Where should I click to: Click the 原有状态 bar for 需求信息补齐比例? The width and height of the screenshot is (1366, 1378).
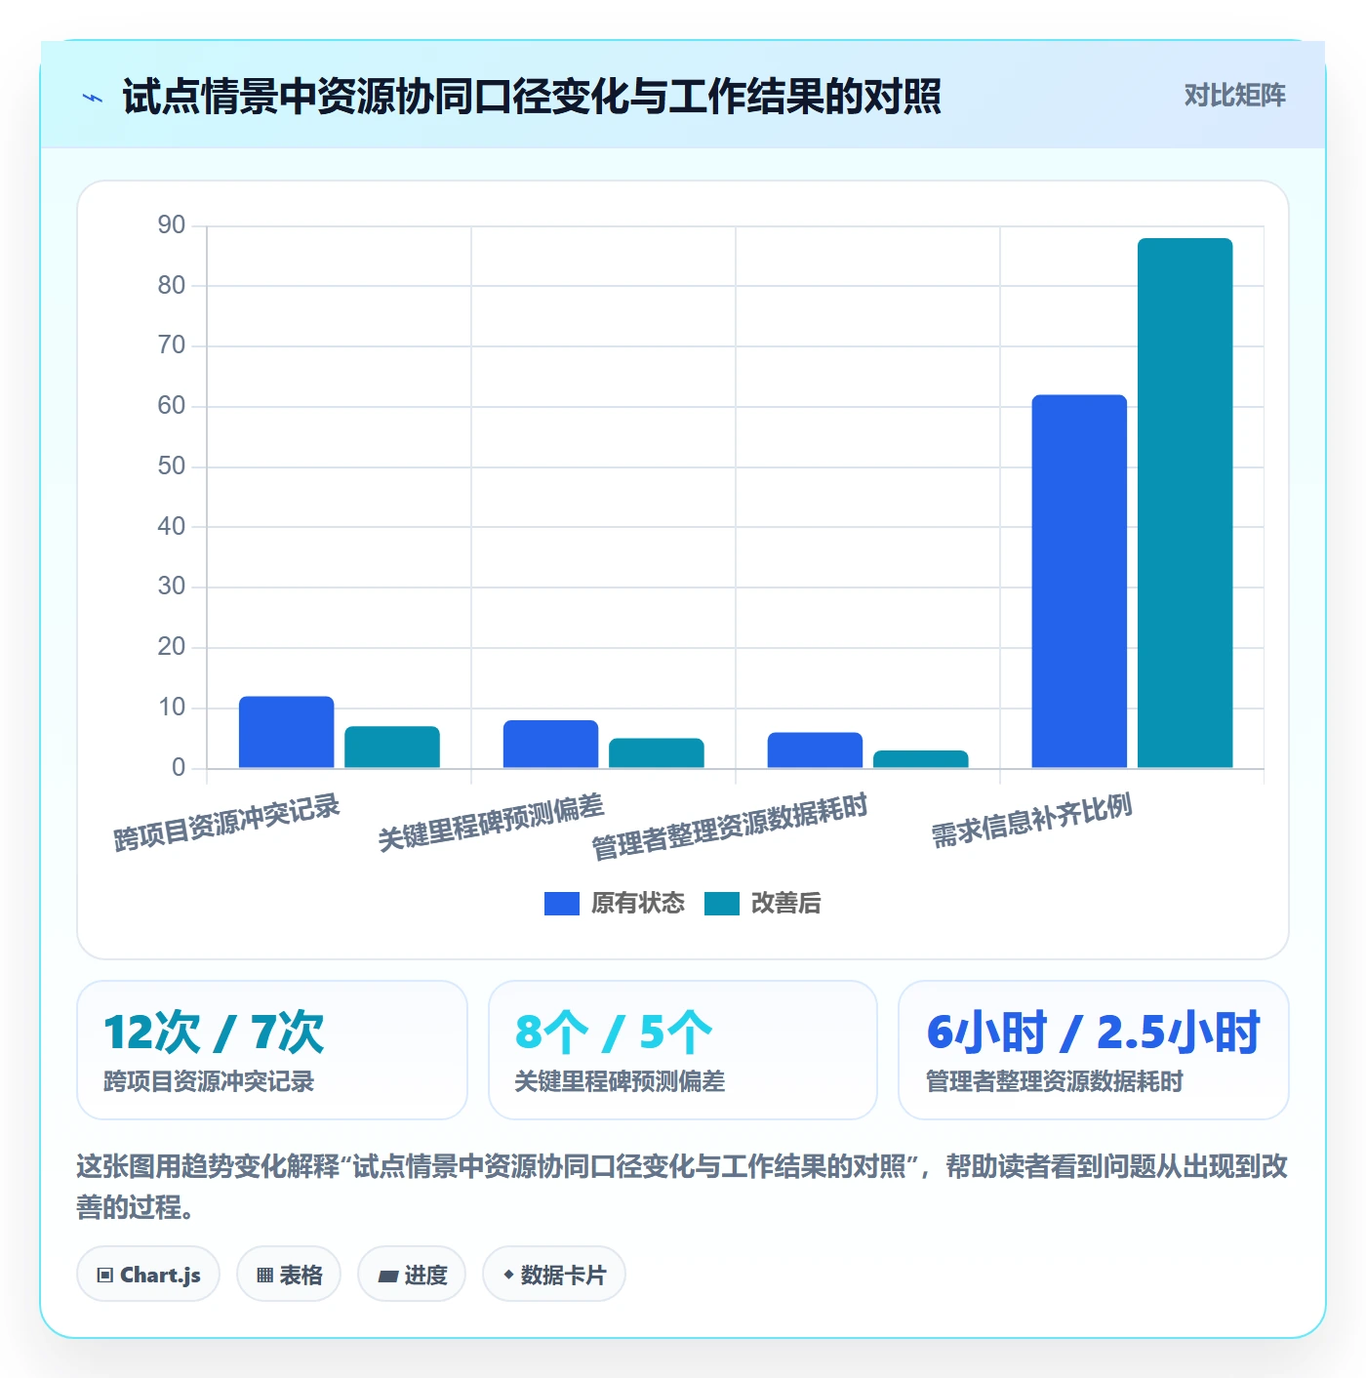tap(1079, 582)
